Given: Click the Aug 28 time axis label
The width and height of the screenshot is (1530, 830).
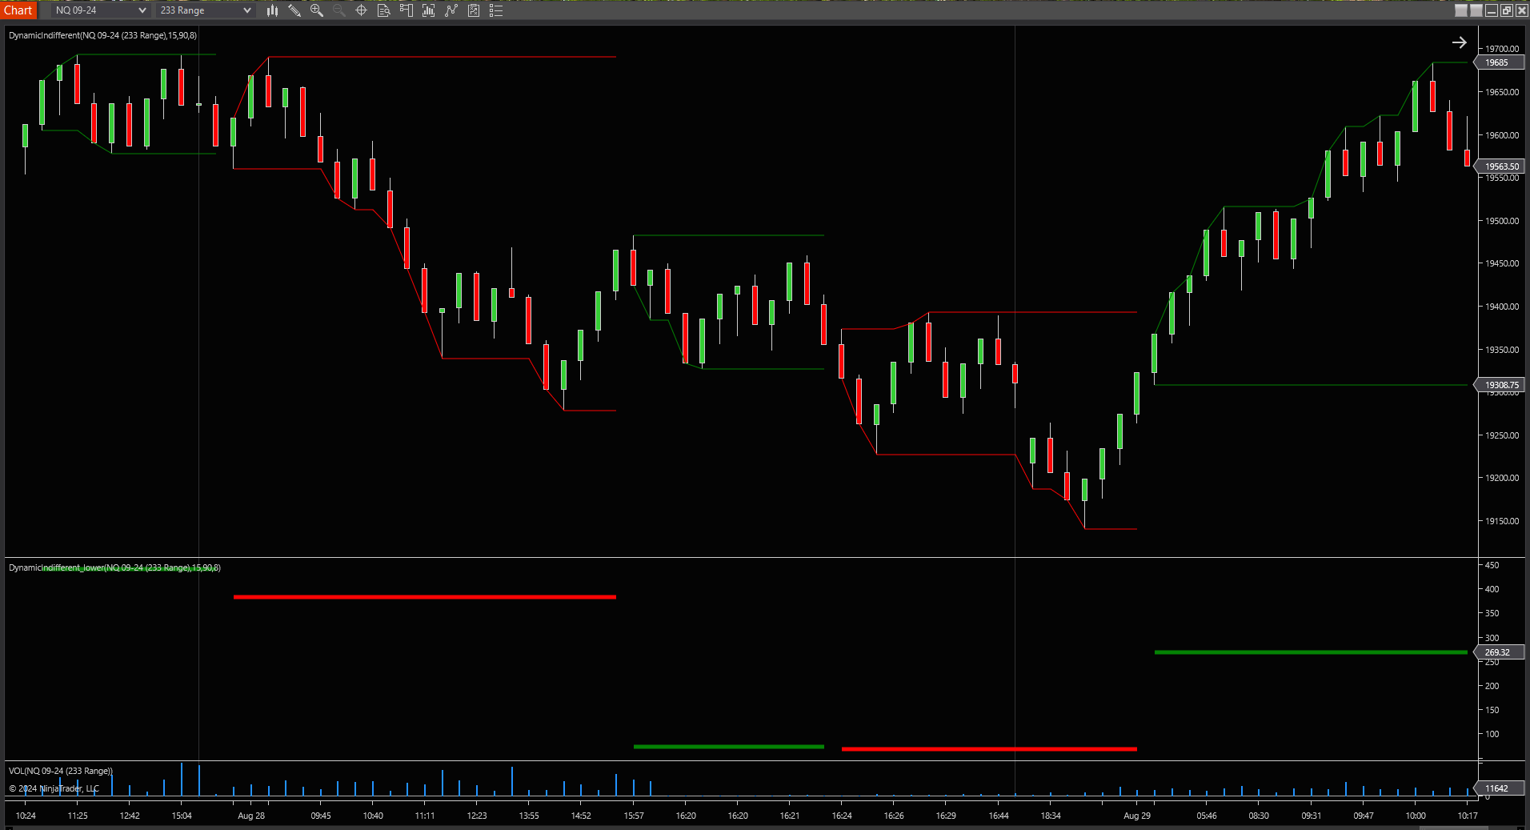Looking at the screenshot, I should coord(251,816).
